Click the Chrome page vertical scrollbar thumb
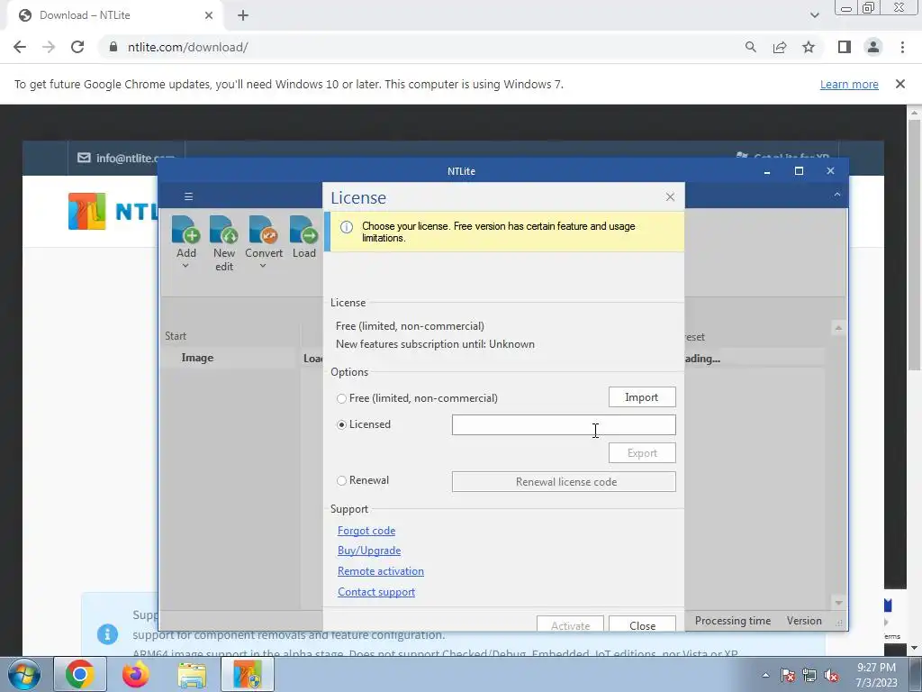 click(914, 244)
